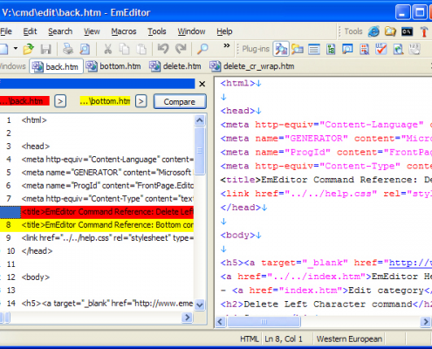Click the Ln 8, Col 1 status bar entry
This screenshot has width=432, height=349.
(x=284, y=339)
